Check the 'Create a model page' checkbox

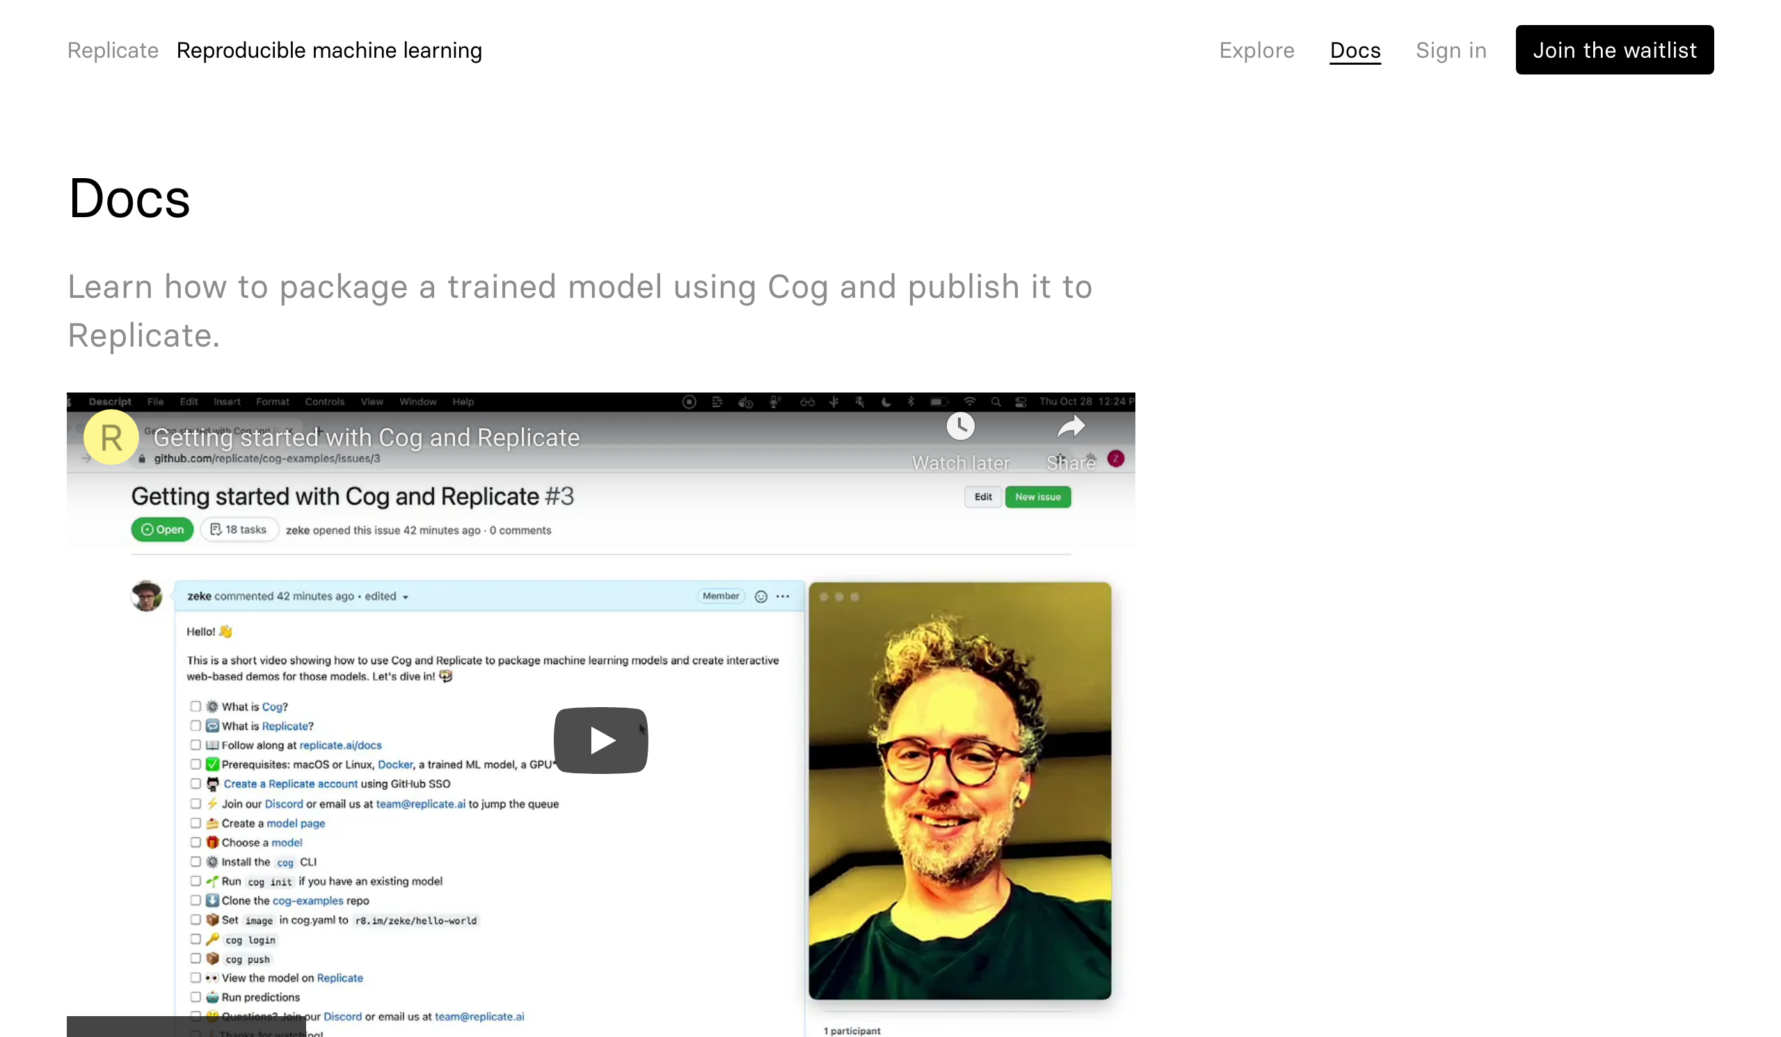pos(195,823)
